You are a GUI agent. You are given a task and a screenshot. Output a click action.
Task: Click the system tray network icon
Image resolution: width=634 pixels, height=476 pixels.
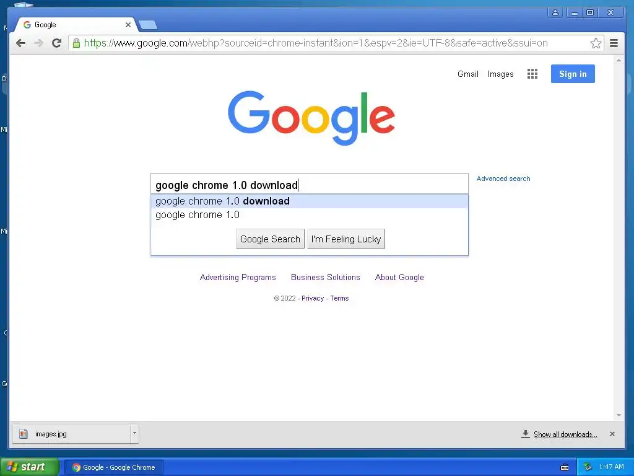tap(588, 467)
